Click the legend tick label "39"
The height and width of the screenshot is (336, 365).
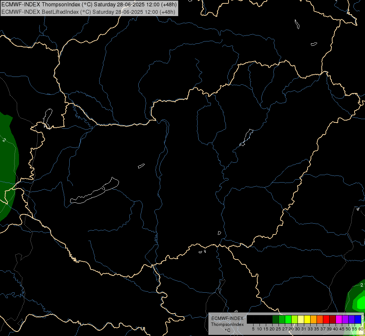[329, 329]
